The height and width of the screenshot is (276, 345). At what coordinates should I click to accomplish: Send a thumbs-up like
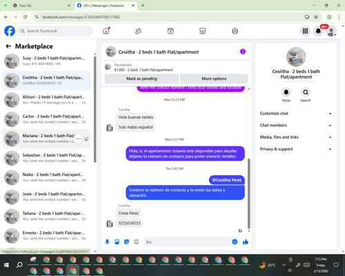click(246, 241)
